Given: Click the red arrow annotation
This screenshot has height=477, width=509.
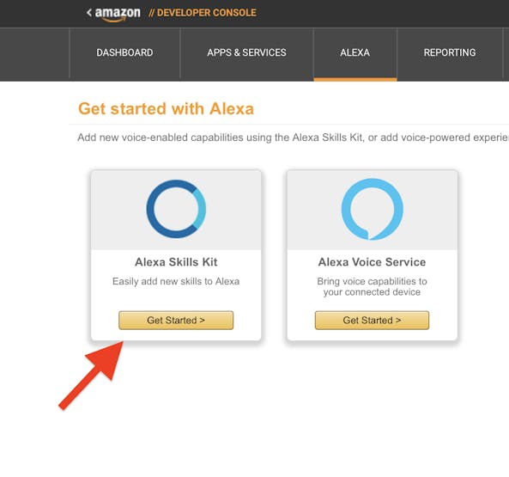Looking at the screenshot, I should 91,376.
